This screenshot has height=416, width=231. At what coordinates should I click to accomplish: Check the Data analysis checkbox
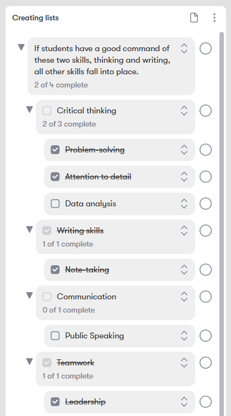(55, 204)
